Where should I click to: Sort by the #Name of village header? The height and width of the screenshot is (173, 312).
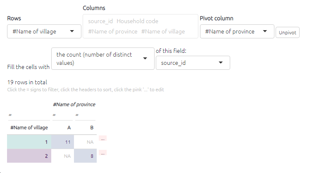(29, 128)
